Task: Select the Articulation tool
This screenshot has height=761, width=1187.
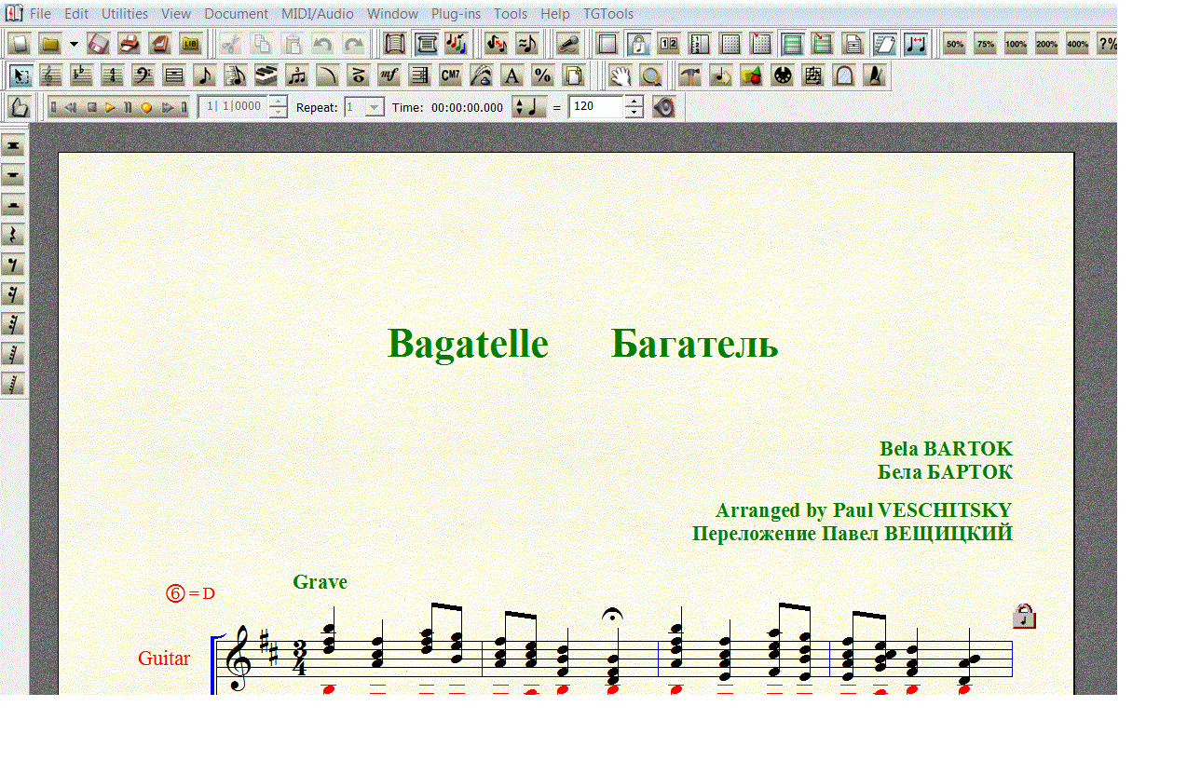Action: (358, 75)
